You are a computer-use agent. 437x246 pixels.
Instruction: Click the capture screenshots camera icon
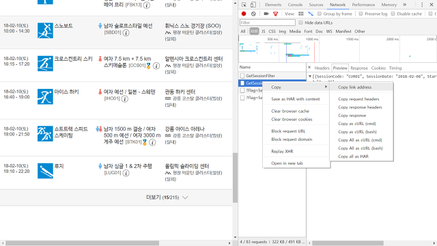click(x=266, y=14)
